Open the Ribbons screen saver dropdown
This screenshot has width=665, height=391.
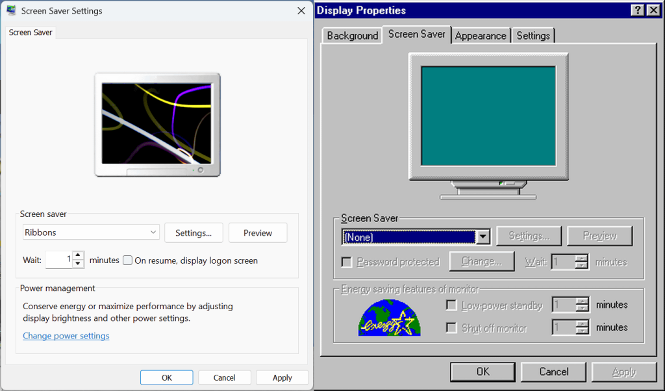(91, 233)
